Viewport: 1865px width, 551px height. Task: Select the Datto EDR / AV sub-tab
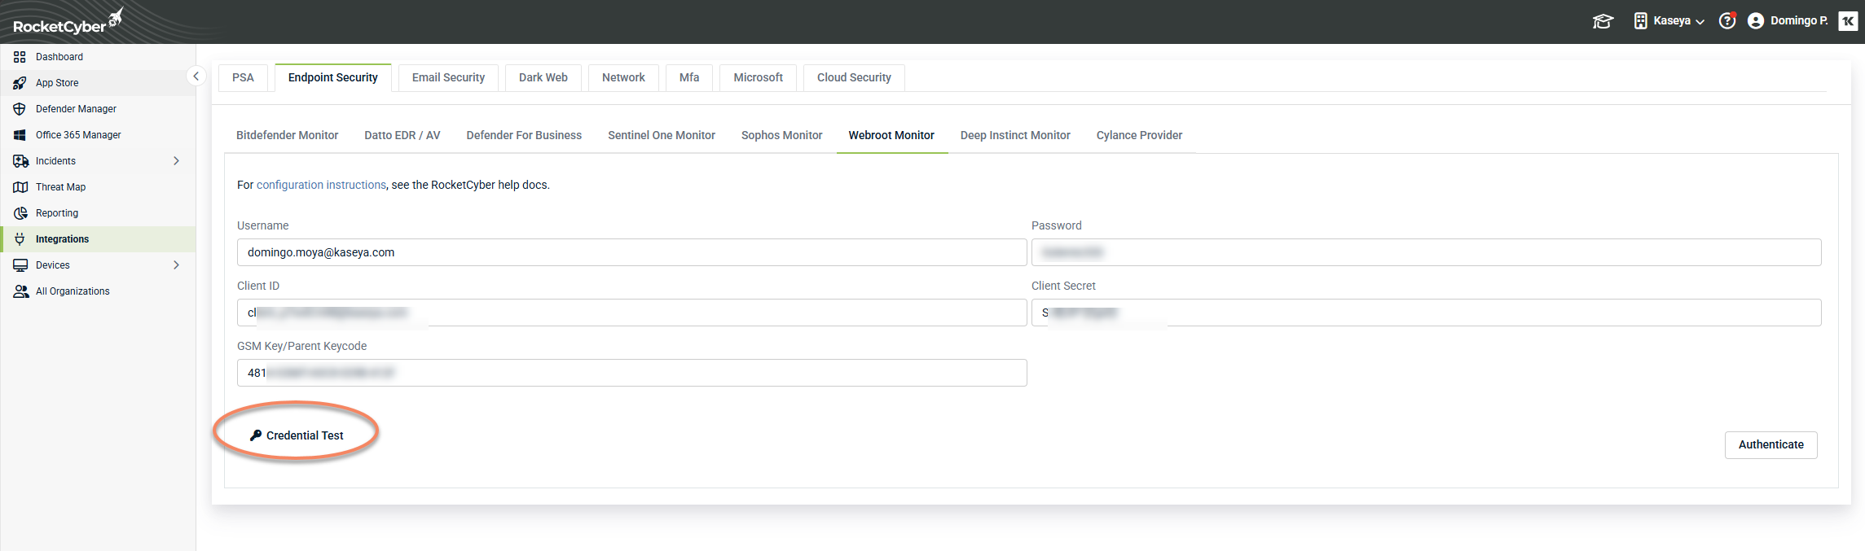(402, 135)
